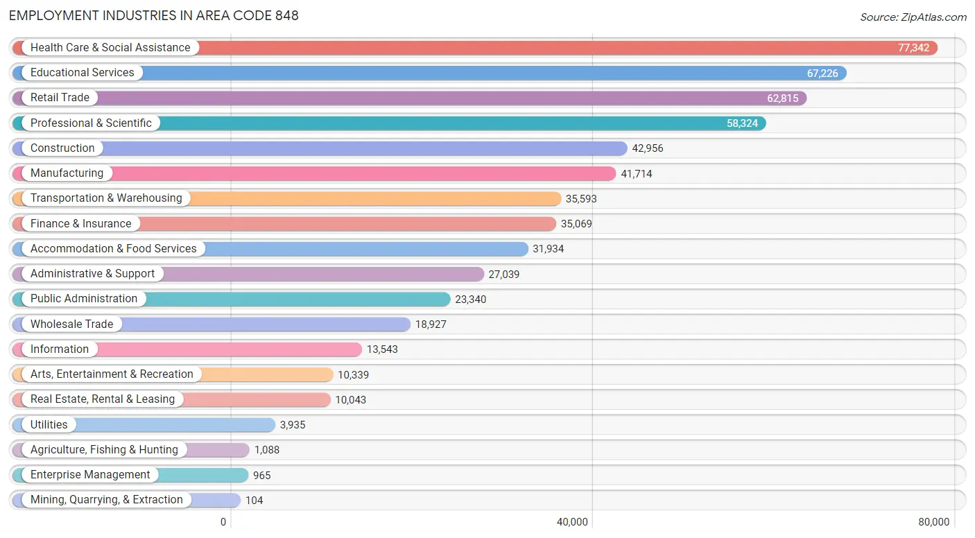The height and width of the screenshot is (538, 975).
Task: Select the 42,956 value
Action: [x=648, y=148]
